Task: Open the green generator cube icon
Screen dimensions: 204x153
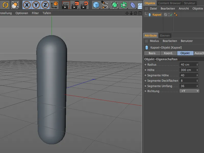Action: click(x=114, y=5)
